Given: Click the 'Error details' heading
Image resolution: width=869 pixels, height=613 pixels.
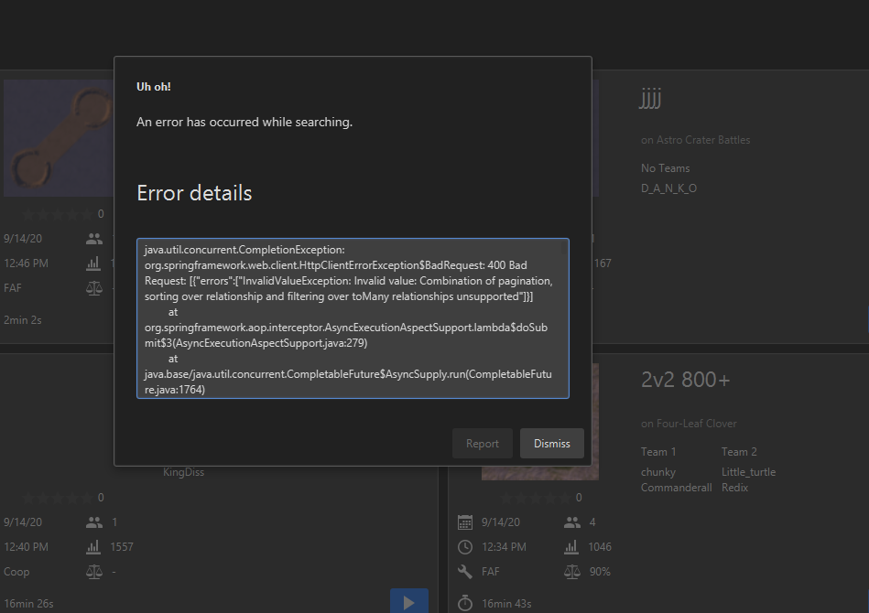Looking at the screenshot, I should [194, 193].
